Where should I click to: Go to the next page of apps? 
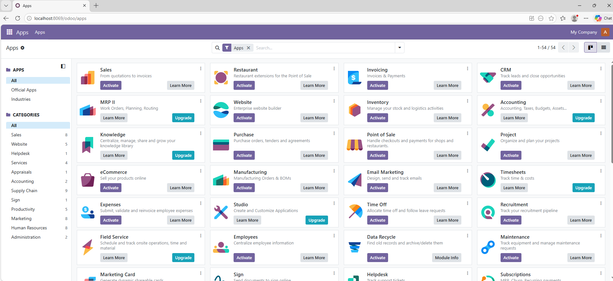point(573,47)
